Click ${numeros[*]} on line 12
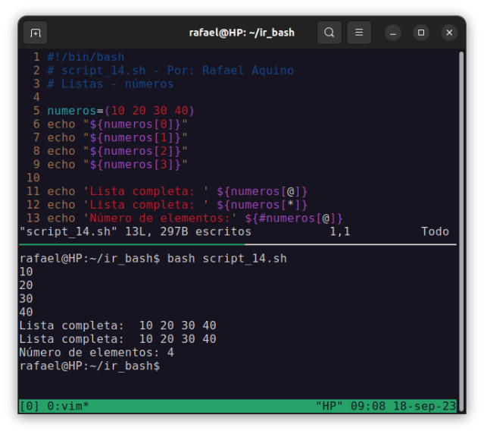 click(x=262, y=205)
